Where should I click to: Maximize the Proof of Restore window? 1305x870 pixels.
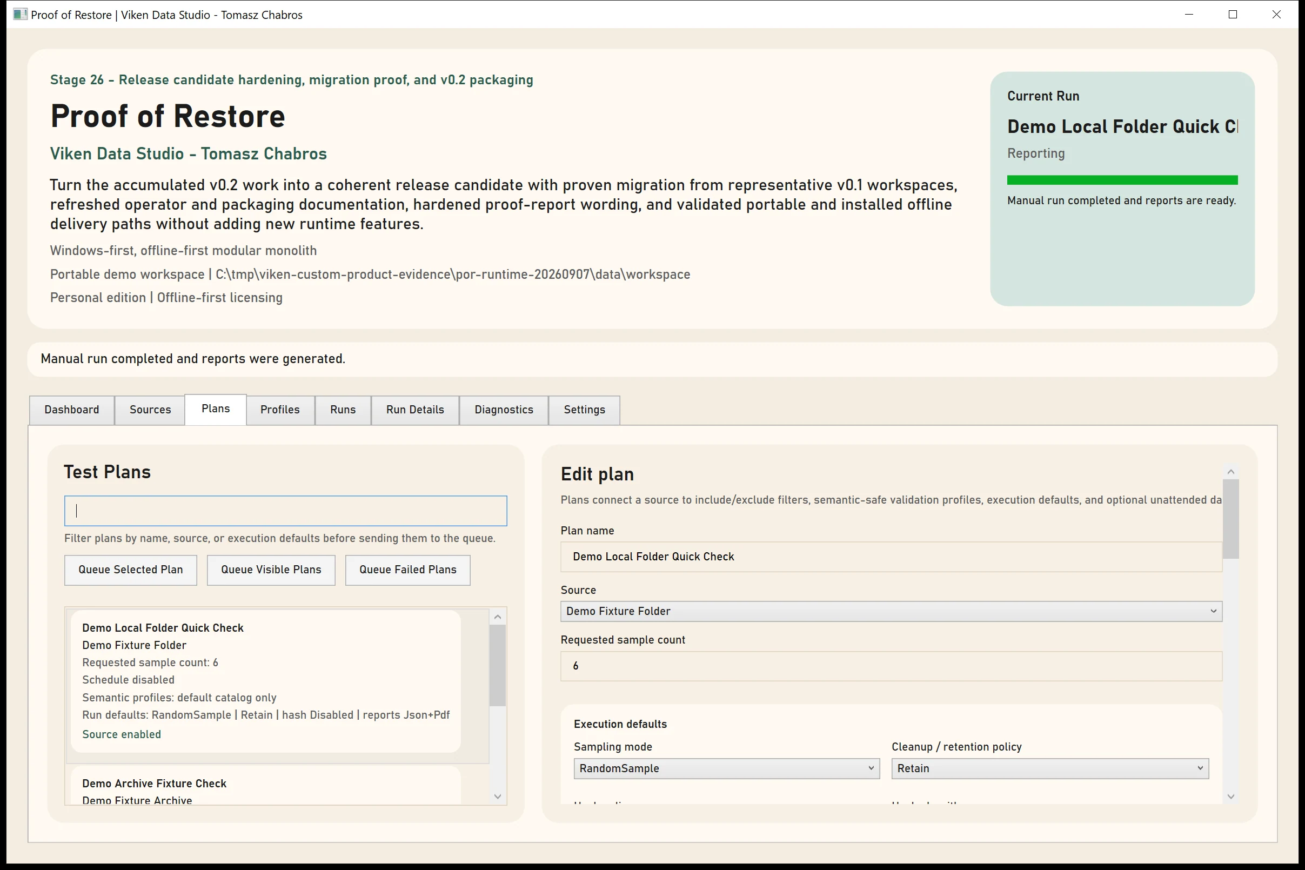1233,15
